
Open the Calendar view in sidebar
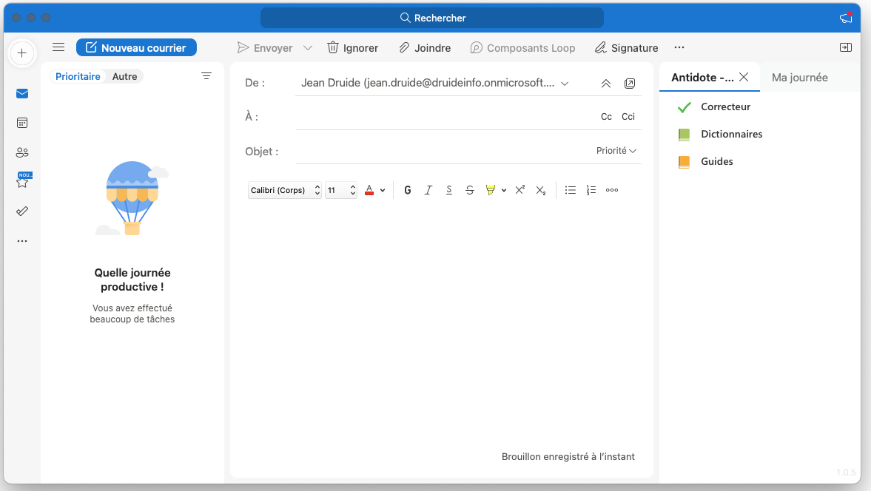pyautogui.click(x=22, y=123)
